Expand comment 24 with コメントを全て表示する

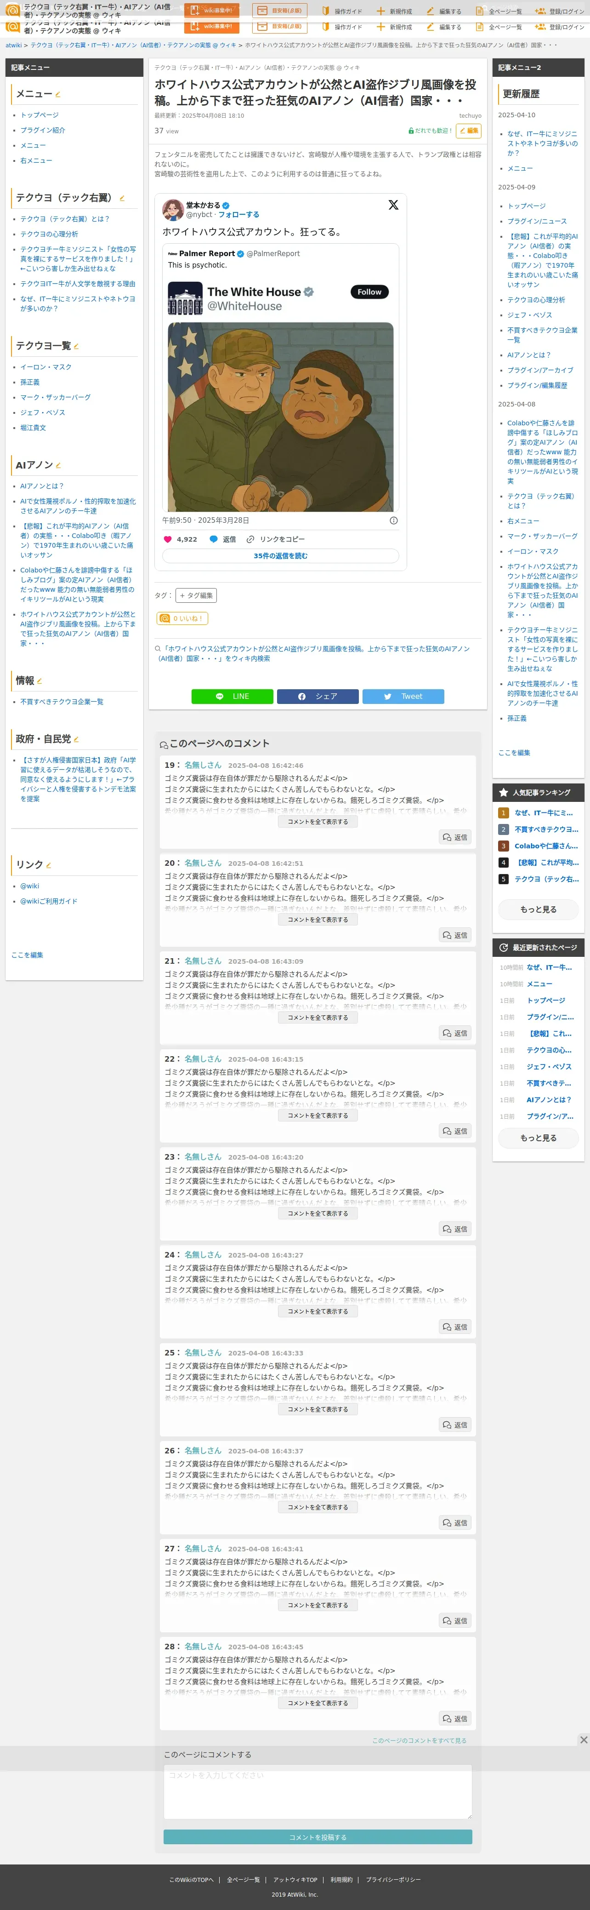point(318,1311)
